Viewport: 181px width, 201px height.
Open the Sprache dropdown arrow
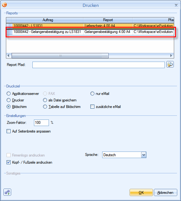pyautogui.click(x=144, y=155)
